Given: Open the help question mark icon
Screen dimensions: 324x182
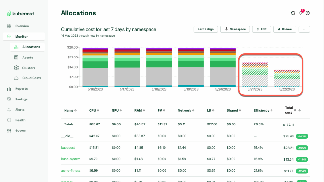Looking at the screenshot, I should click(x=308, y=13).
